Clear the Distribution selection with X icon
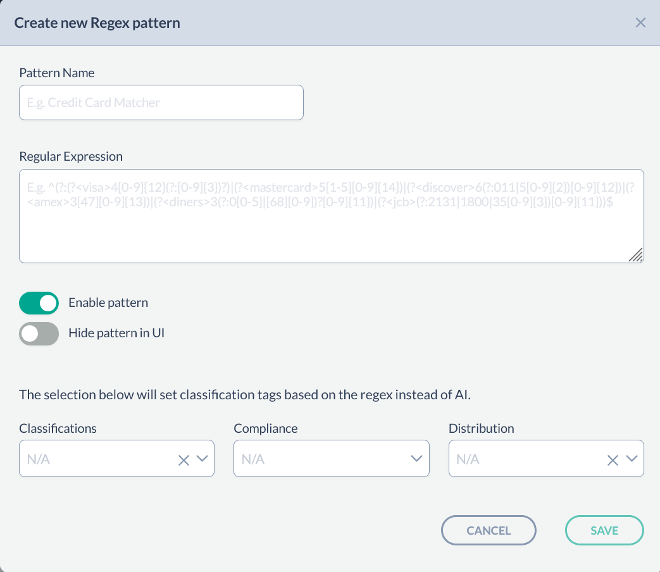The image size is (660, 572). [x=613, y=460]
